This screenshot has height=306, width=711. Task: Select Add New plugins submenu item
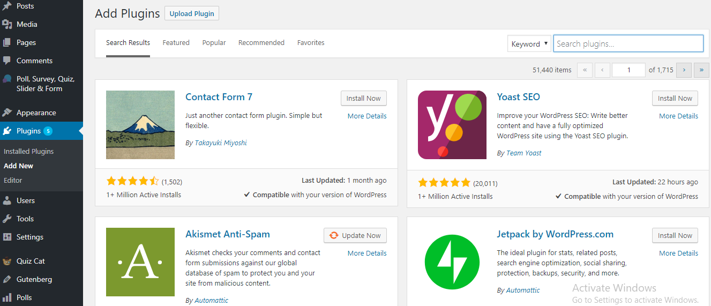pyautogui.click(x=19, y=166)
